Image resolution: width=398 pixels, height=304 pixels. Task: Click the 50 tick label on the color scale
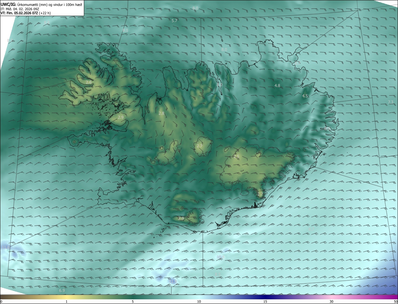tap(396, 302)
